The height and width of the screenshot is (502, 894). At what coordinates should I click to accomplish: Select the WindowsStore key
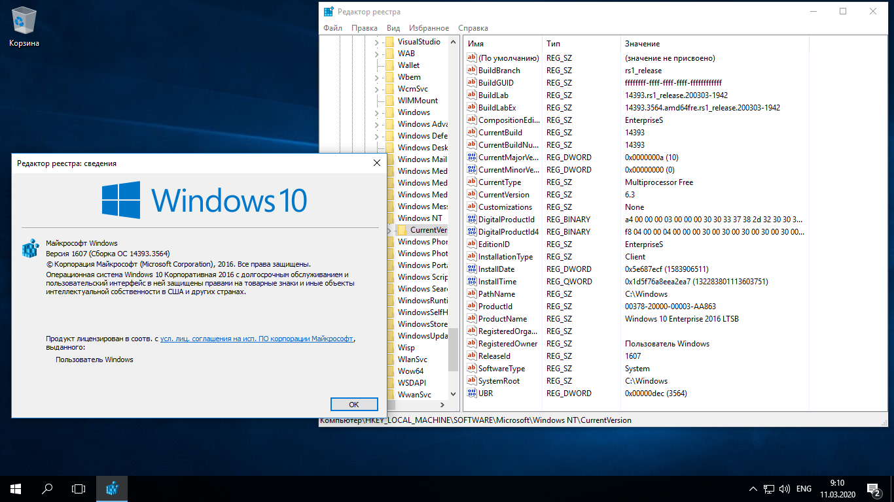pos(423,324)
